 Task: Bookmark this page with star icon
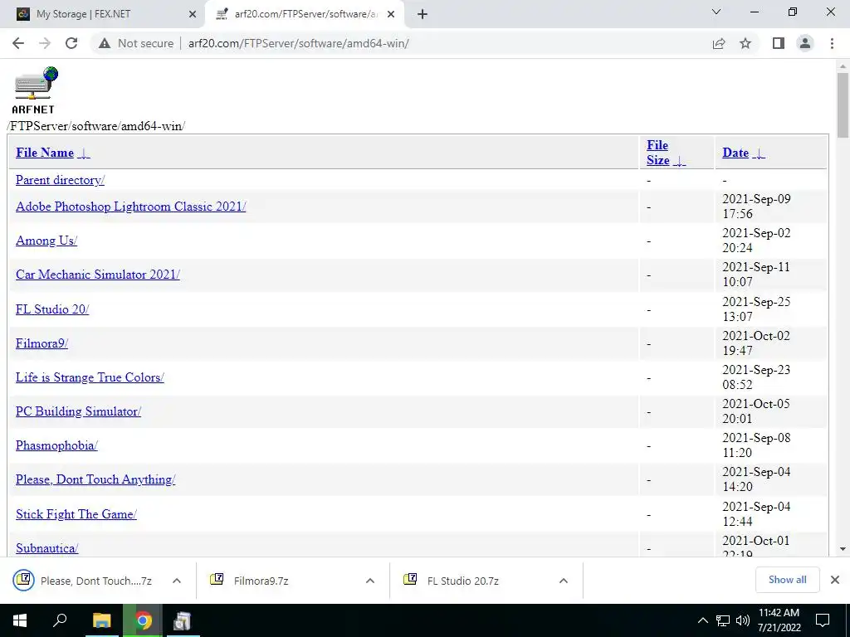pyautogui.click(x=745, y=43)
